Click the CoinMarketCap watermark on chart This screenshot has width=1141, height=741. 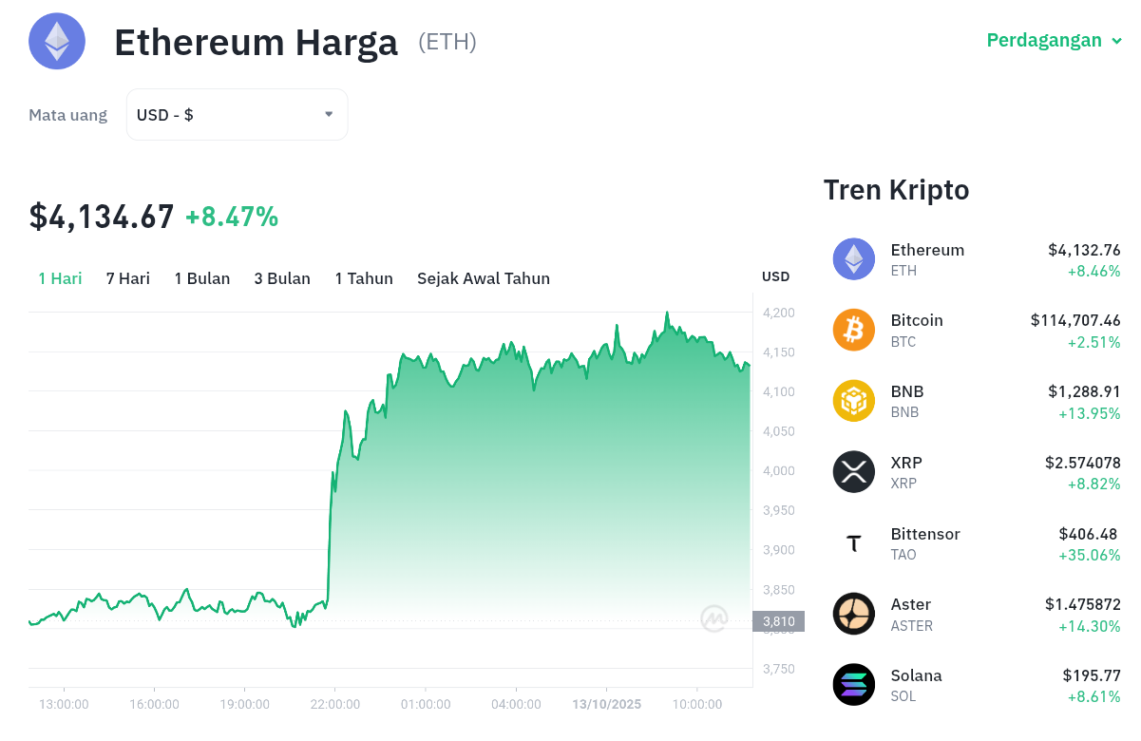point(714,618)
